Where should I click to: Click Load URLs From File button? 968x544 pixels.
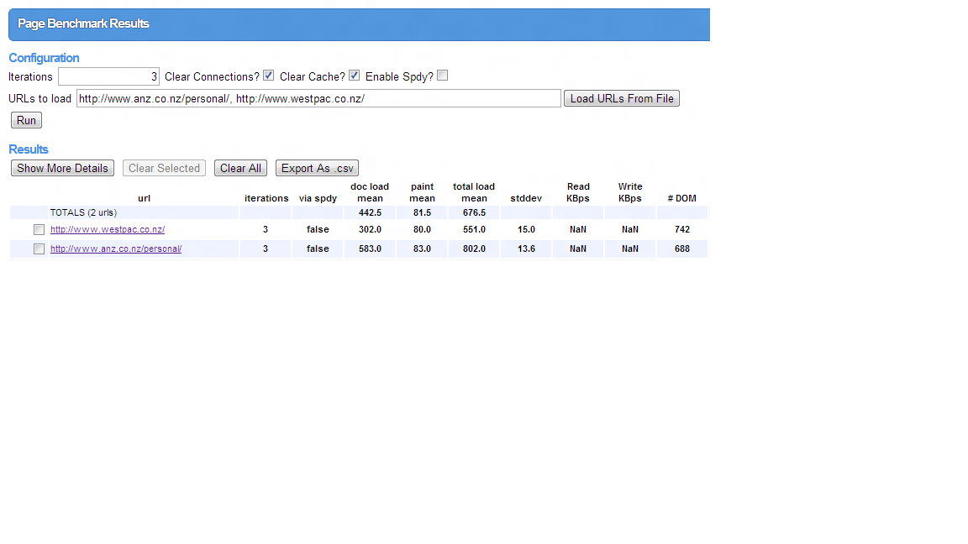pyautogui.click(x=622, y=99)
